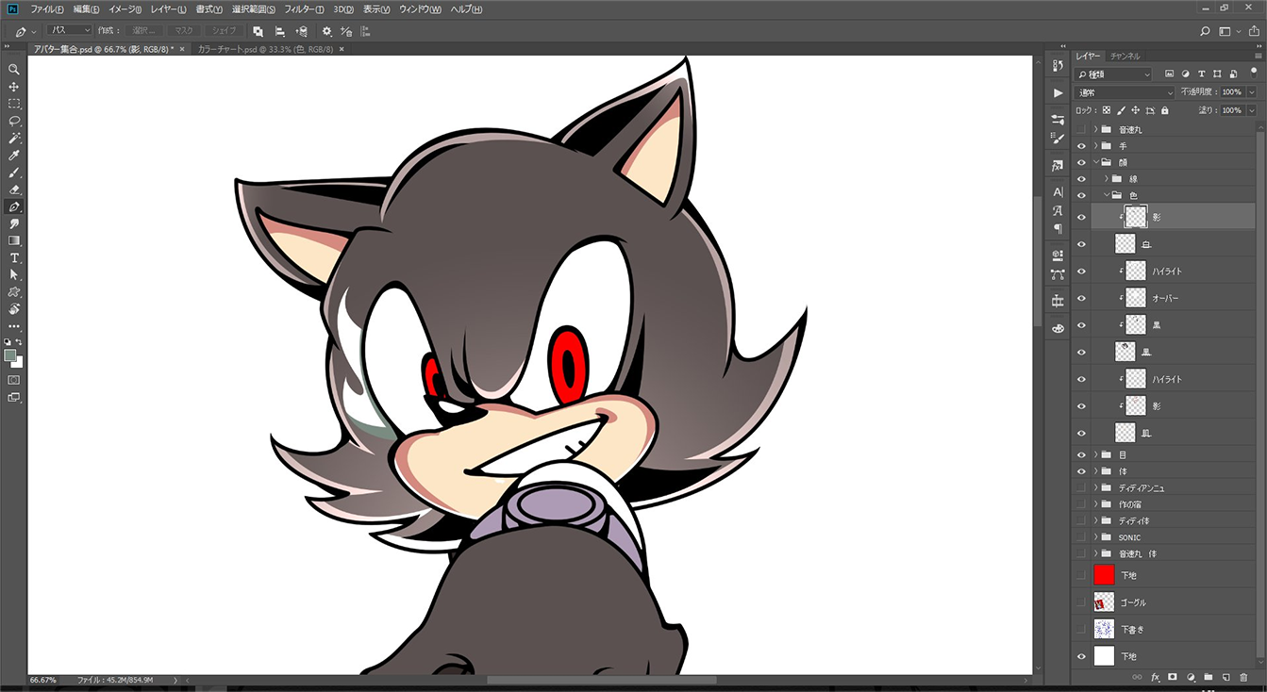Open the opacity 不透明度 dropdown arrow
Image resolution: width=1267 pixels, height=692 pixels.
(1251, 92)
